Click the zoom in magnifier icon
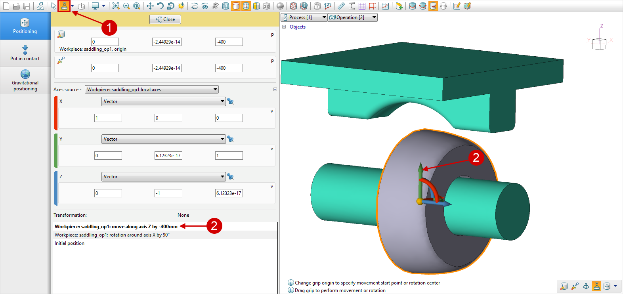623x294 pixels. (x=116, y=6)
